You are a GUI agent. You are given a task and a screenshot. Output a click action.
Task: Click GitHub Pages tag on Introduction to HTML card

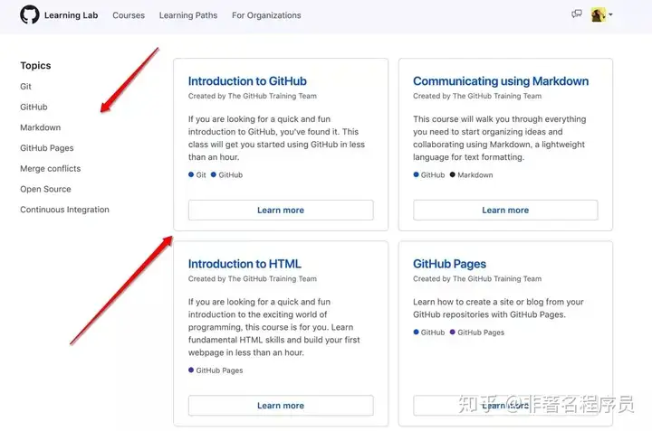click(219, 370)
